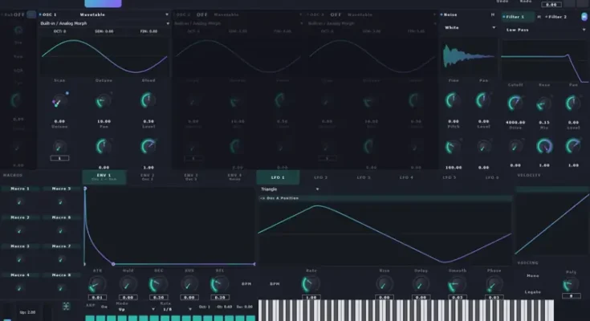Click the M icon in the Noise header
This screenshot has height=321, width=590.
pyautogui.click(x=493, y=14)
